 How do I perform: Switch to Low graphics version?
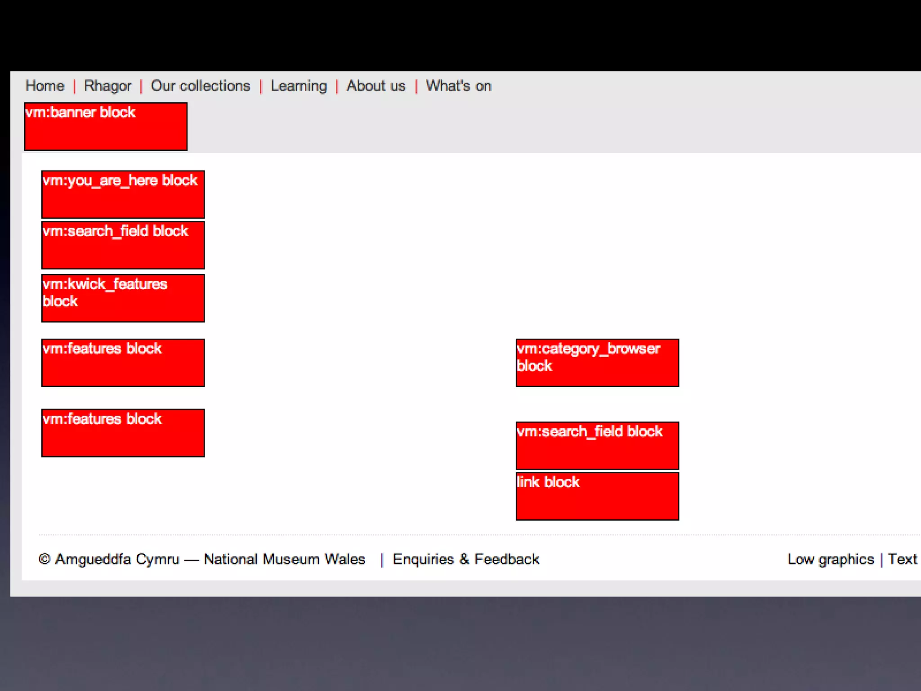tap(830, 559)
